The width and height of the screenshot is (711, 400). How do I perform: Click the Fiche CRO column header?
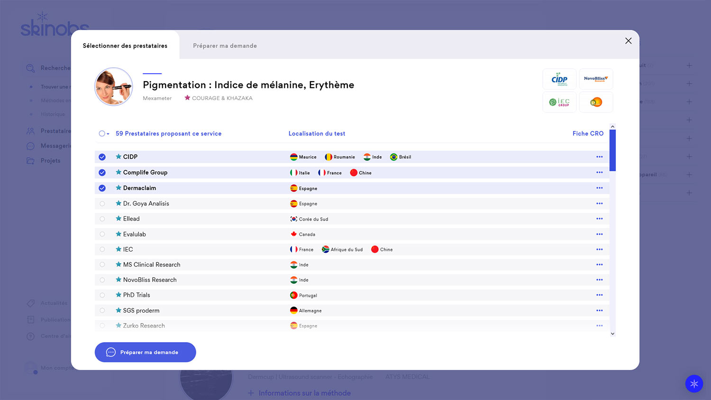coord(588,134)
